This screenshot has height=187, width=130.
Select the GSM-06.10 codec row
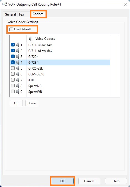click(x=60, y=74)
